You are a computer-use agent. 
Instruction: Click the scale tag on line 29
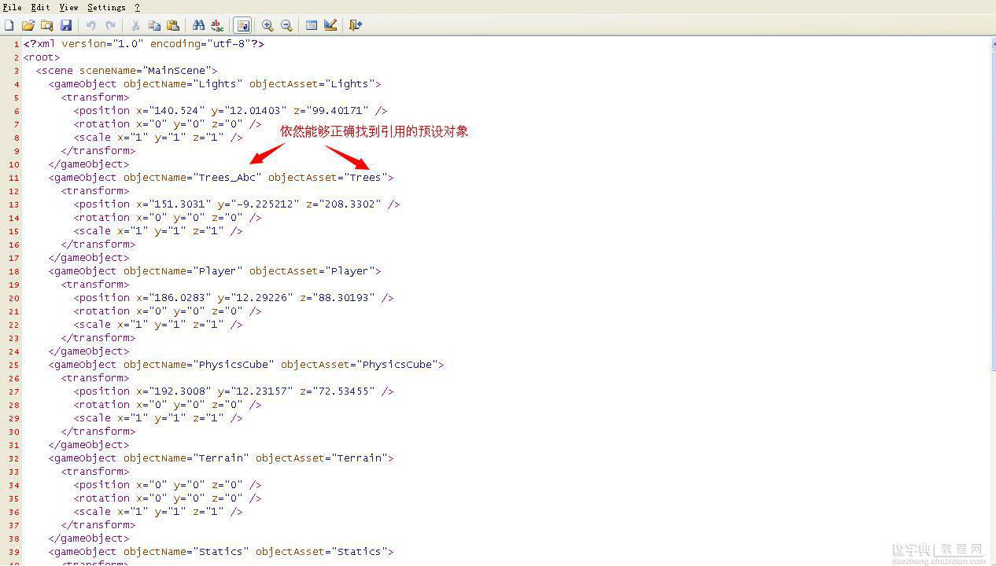[158, 418]
